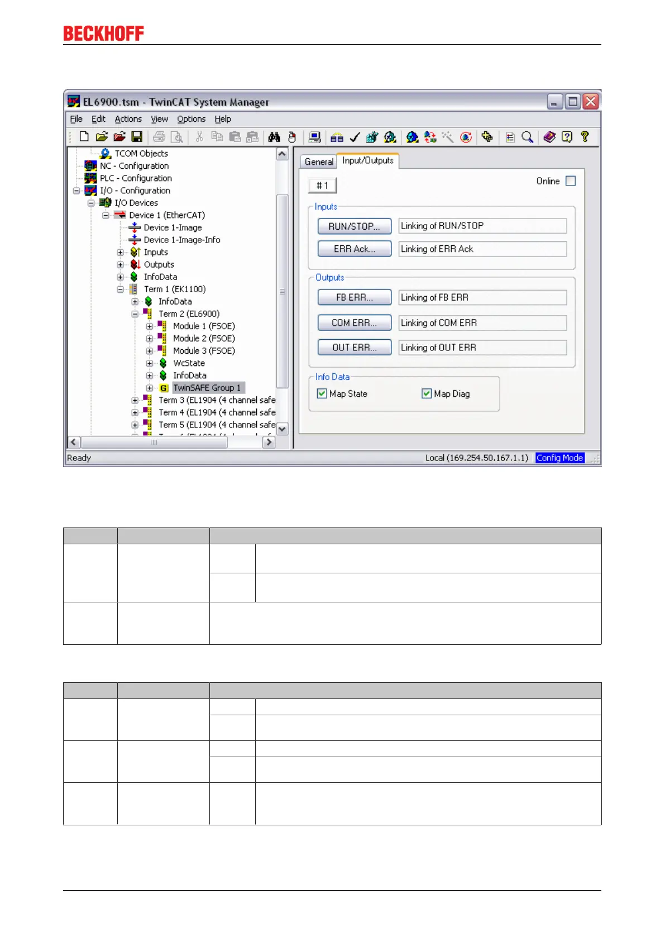Open the View menu
The image size is (665, 941).
tap(159, 119)
